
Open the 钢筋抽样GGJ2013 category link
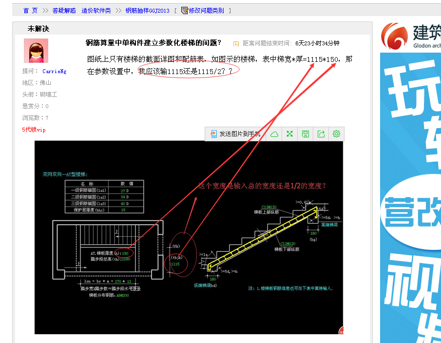pyautogui.click(x=147, y=11)
